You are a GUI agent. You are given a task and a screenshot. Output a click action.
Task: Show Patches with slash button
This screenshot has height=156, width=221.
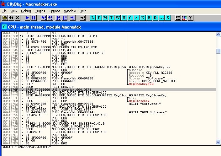click(136, 18)
